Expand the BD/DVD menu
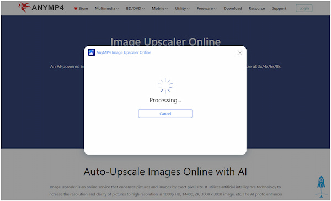This screenshot has width=331, height=201. click(x=135, y=8)
